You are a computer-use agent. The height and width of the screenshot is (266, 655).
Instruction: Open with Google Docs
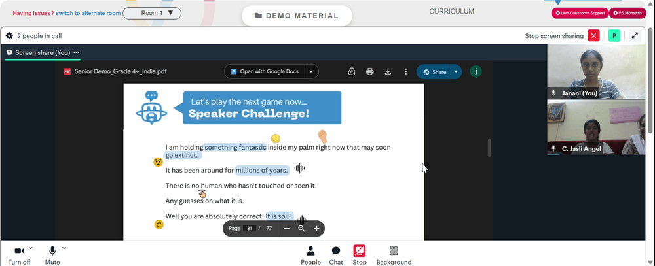265,71
